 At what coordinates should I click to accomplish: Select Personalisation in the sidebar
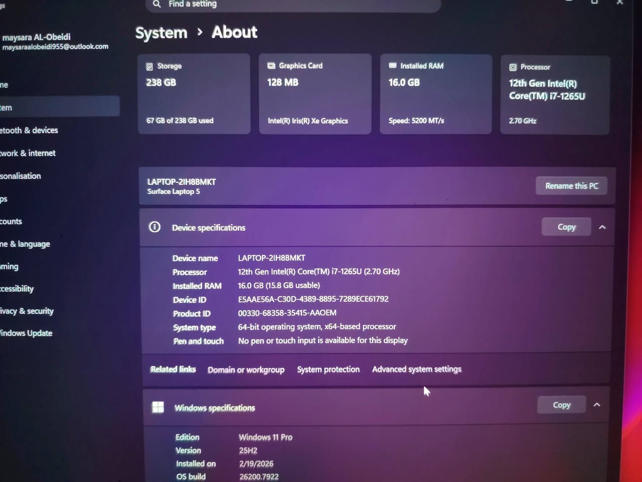20,176
